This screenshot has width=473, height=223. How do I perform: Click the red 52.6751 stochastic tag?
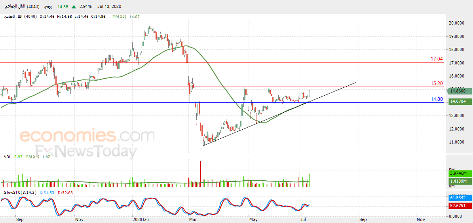point(460,206)
